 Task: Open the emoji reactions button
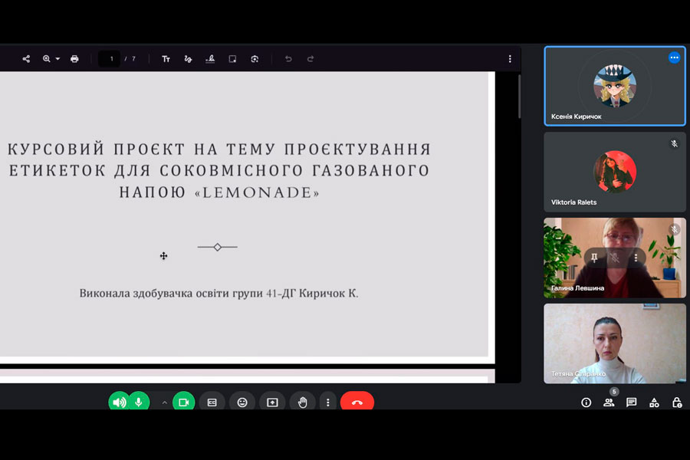click(x=242, y=402)
